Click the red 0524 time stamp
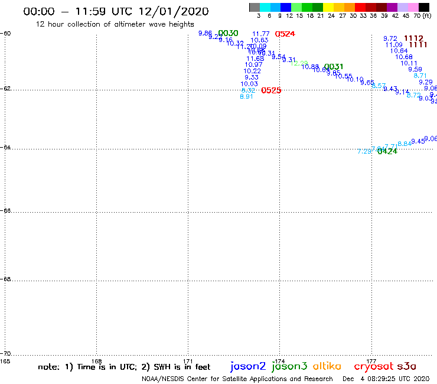 [x=285, y=34]
